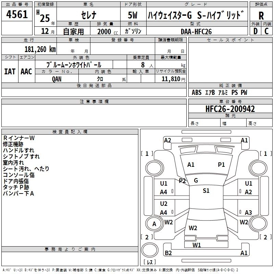Select the 修正機跡 inspector note
This screenshot has width=274, height=274.
13,144
